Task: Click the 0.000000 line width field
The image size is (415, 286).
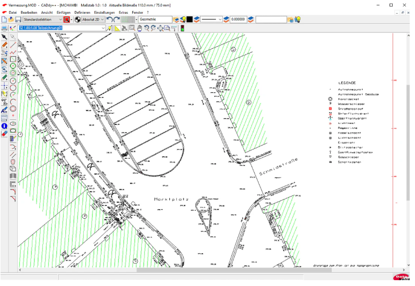Action: 238,20
